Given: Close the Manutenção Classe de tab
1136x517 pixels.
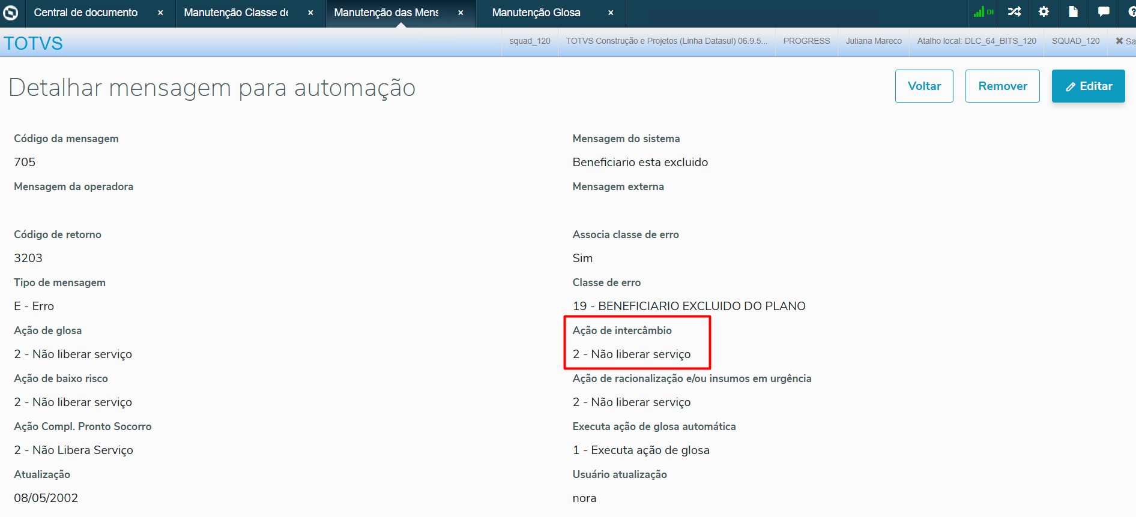Looking at the screenshot, I should (310, 13).
